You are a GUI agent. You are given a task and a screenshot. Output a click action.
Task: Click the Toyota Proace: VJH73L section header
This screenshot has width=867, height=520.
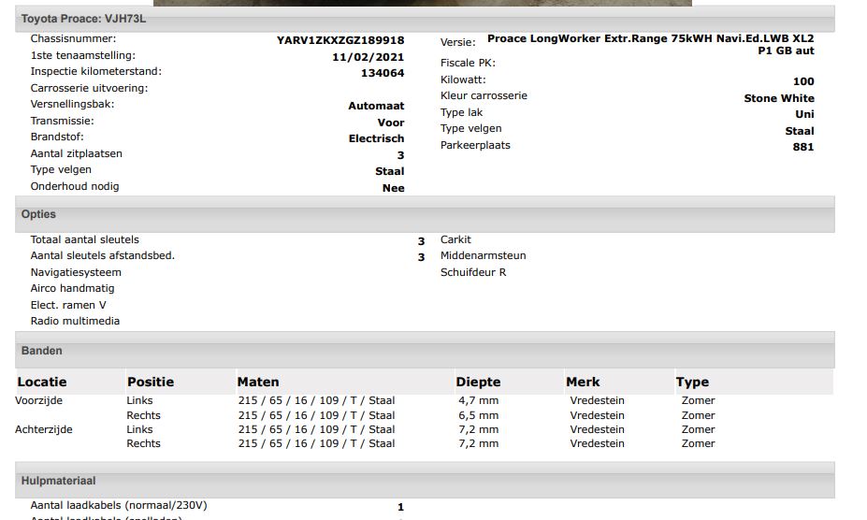(84, 19)
